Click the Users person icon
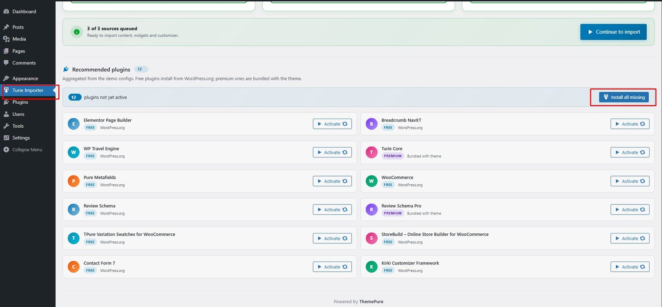The image size is (662, 307). click(x=6, y=114)
